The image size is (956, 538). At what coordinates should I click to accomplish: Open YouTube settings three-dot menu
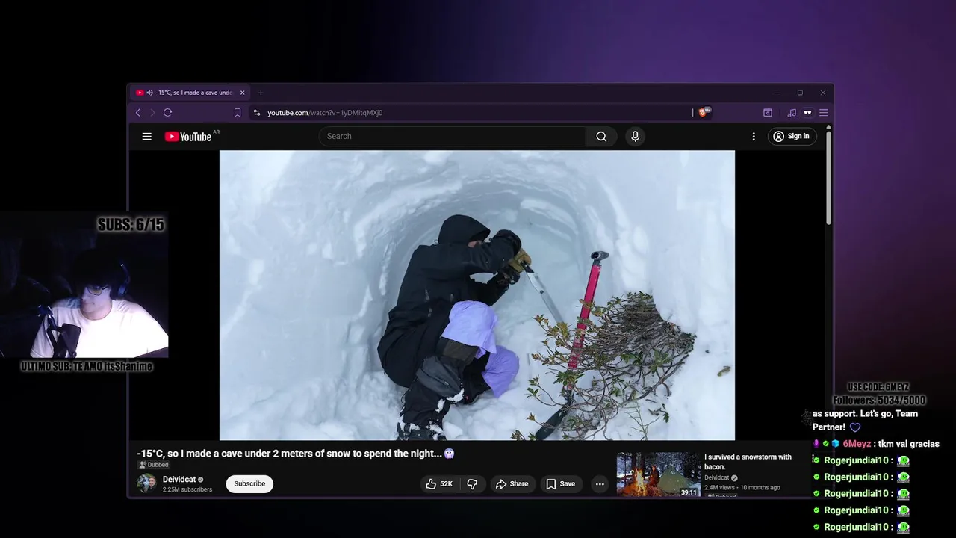click(x=754, y=137)
